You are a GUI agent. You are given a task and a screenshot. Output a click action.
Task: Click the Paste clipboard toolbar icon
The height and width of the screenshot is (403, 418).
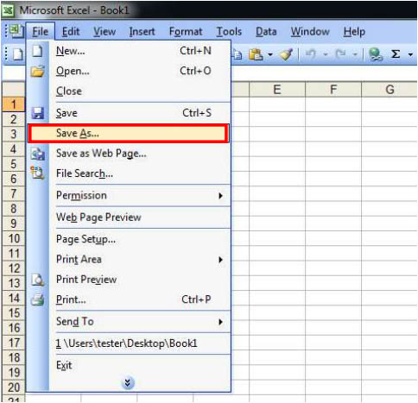pos(256,54)
